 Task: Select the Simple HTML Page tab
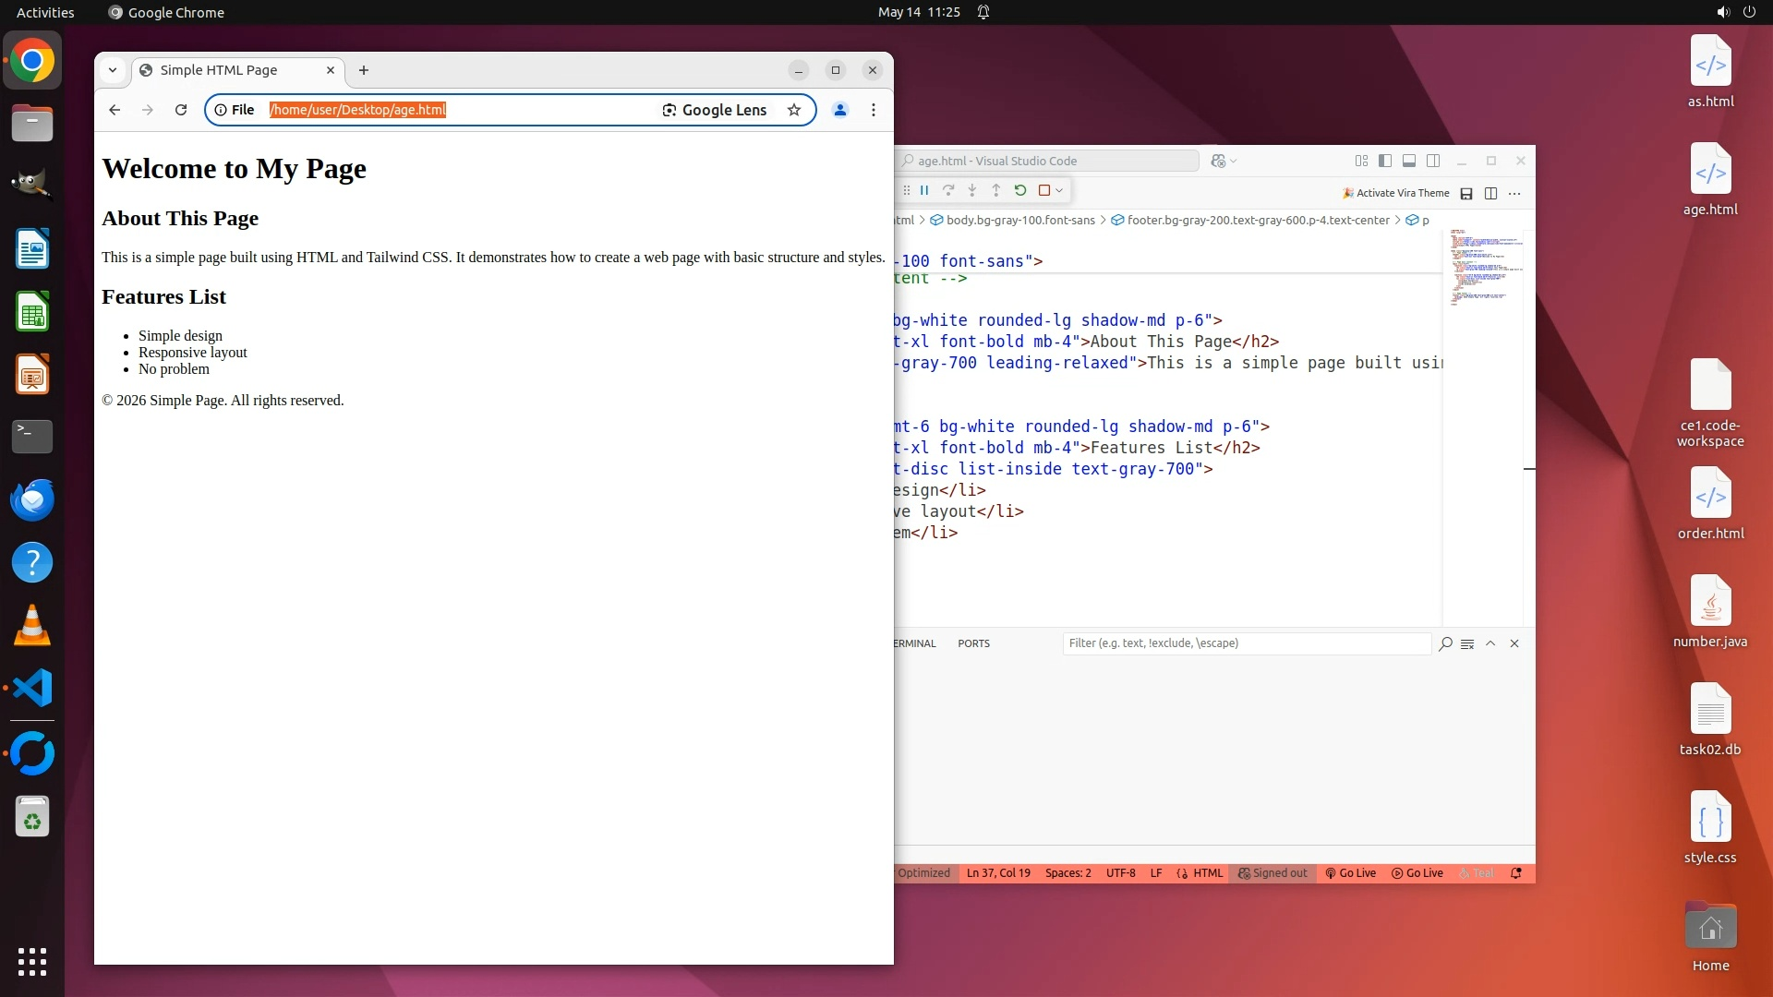219,70
